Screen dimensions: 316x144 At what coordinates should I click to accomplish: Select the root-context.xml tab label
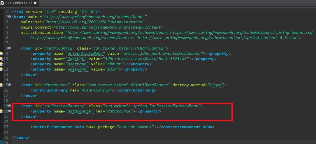click(x=18, y=3)
